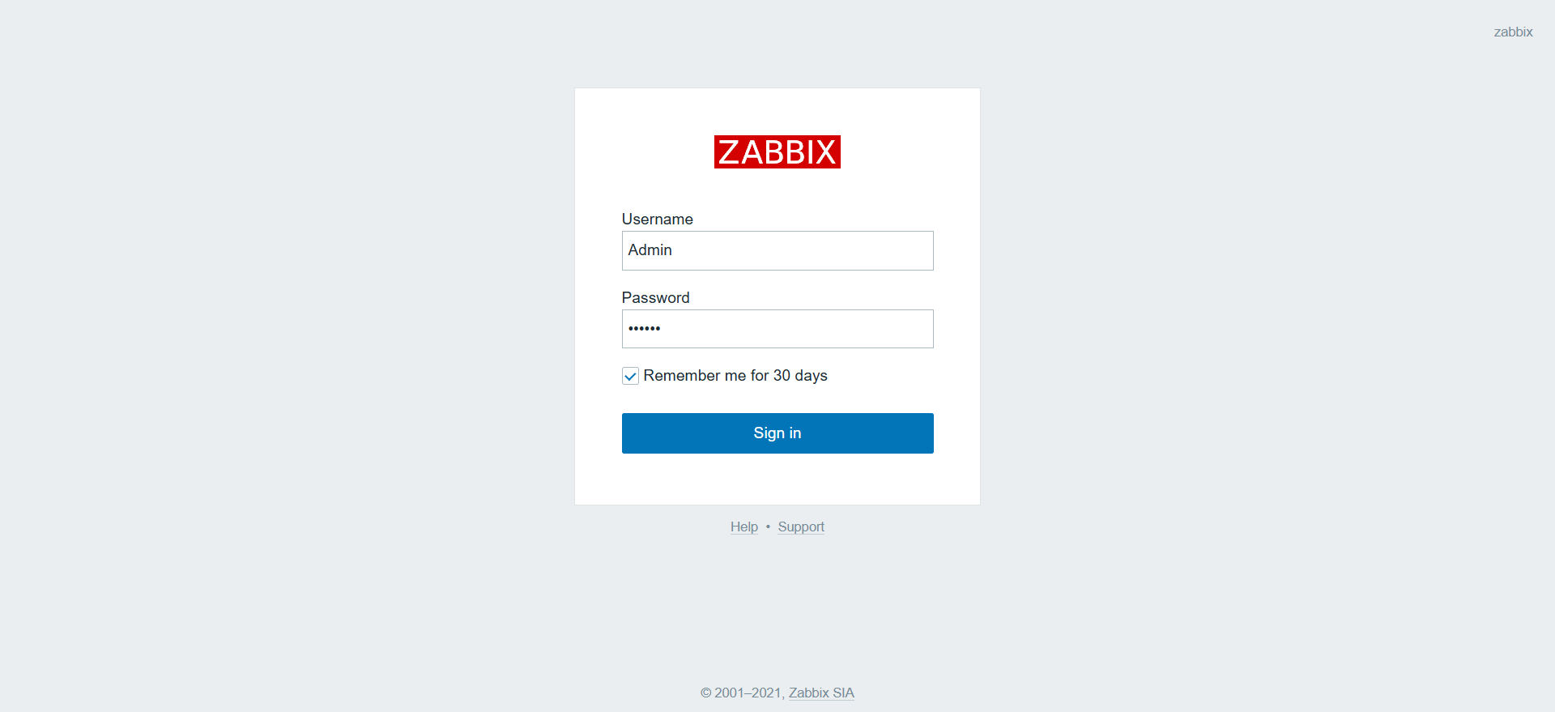Click the Username label text
Screen dimensions: 1555x712
click(657, 219)
